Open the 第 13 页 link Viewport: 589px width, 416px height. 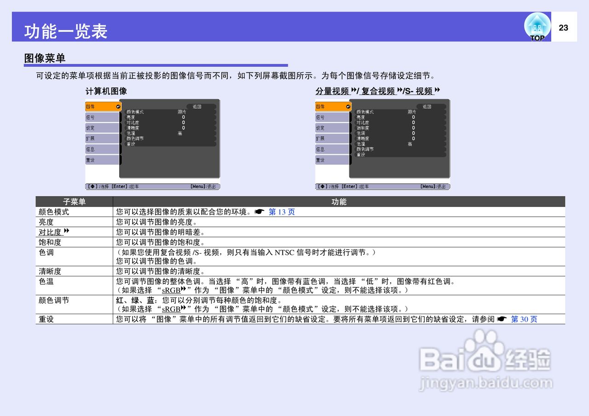[x=283, y=212]
